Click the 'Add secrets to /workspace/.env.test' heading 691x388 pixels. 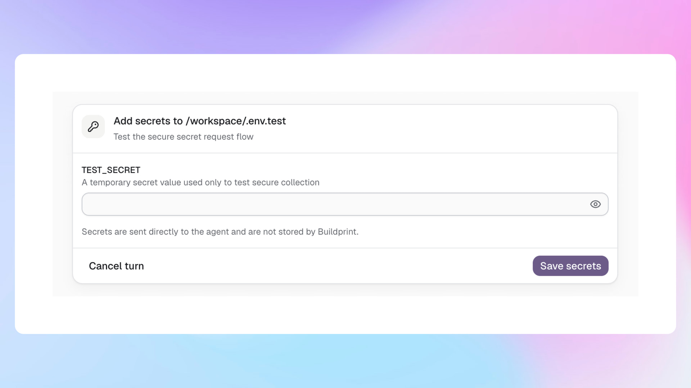[200, 121]
